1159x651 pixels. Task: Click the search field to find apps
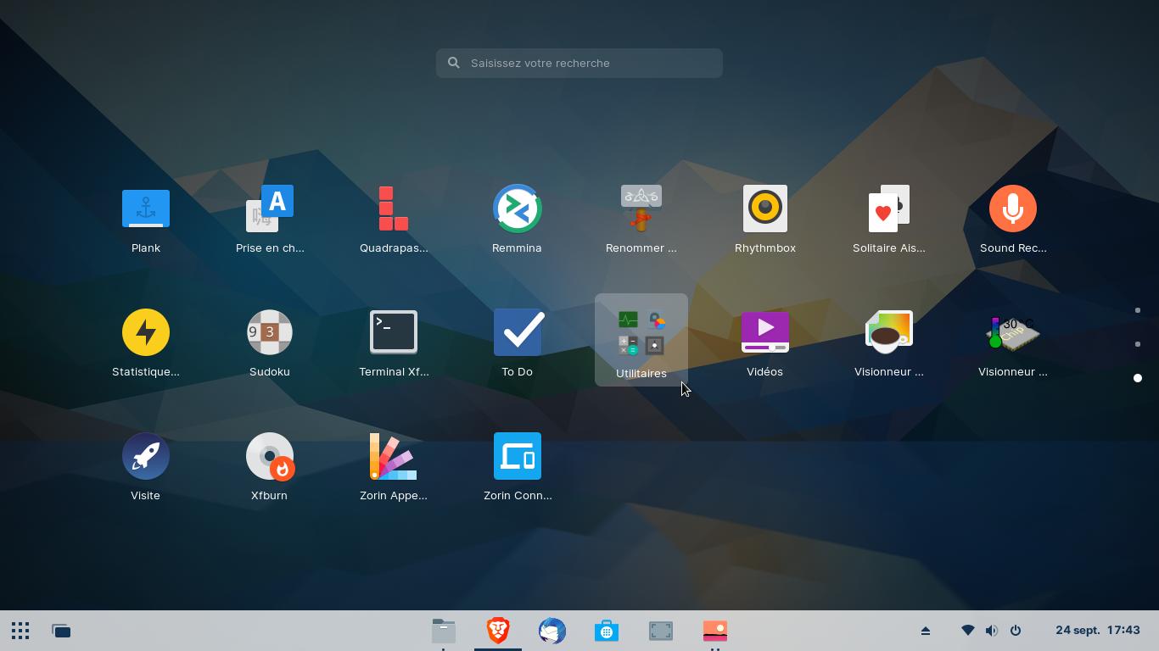[x=579, y=63]
